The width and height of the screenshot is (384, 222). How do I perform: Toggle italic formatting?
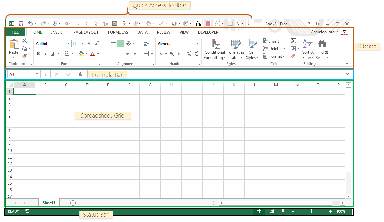click(x=46, y=53)
